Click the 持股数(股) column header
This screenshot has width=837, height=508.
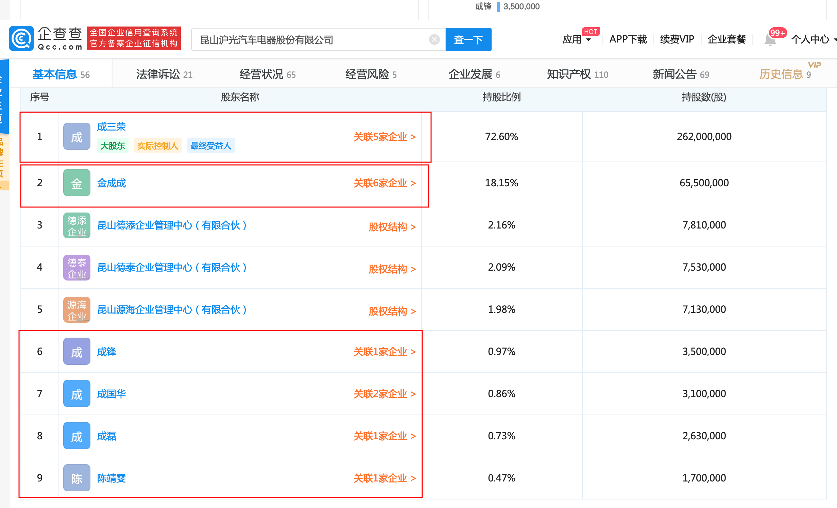[x=704, y=97]
